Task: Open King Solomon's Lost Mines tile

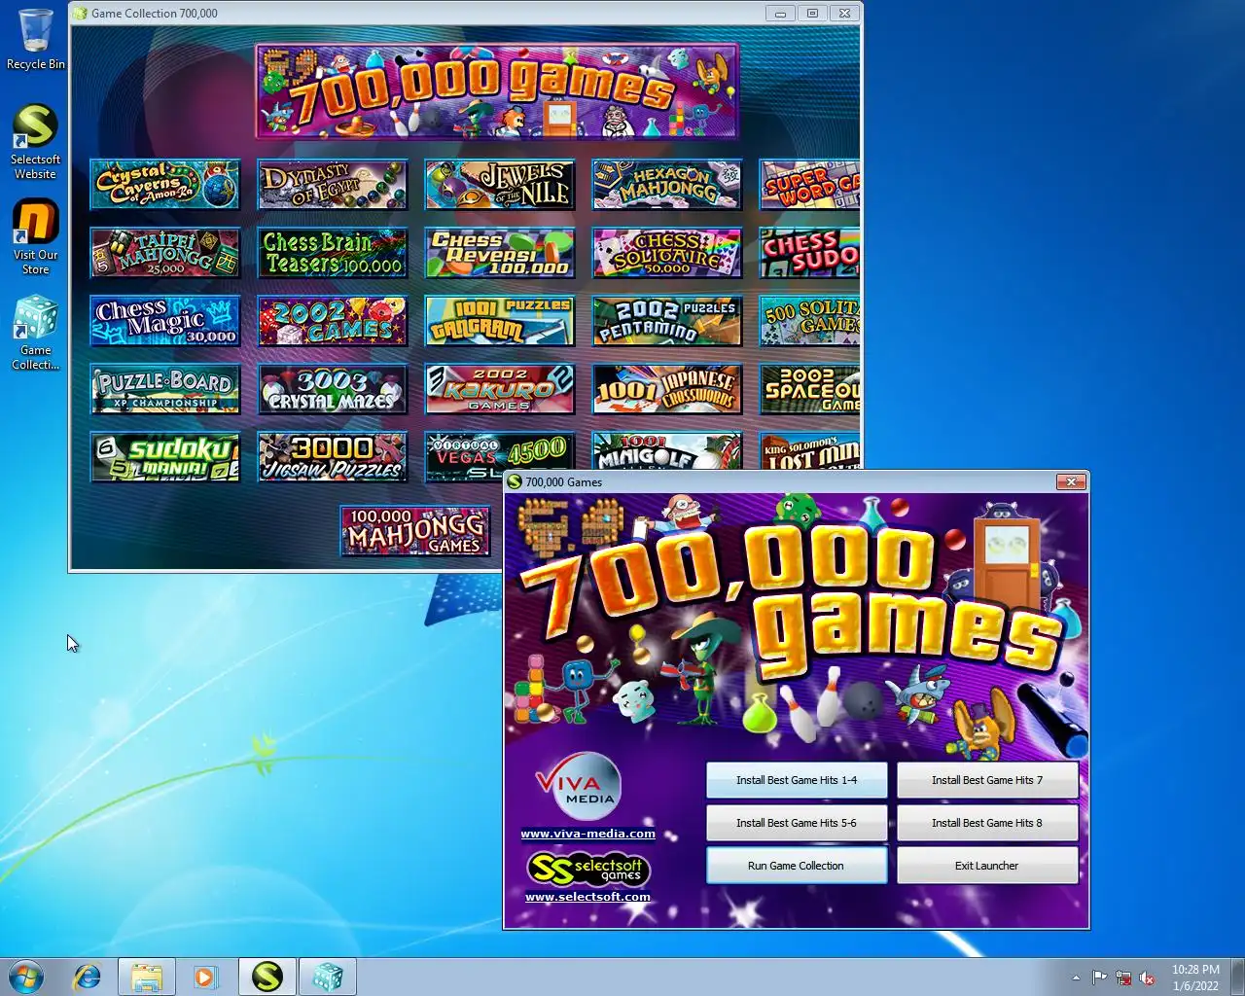Action: (x=809, y=450)
